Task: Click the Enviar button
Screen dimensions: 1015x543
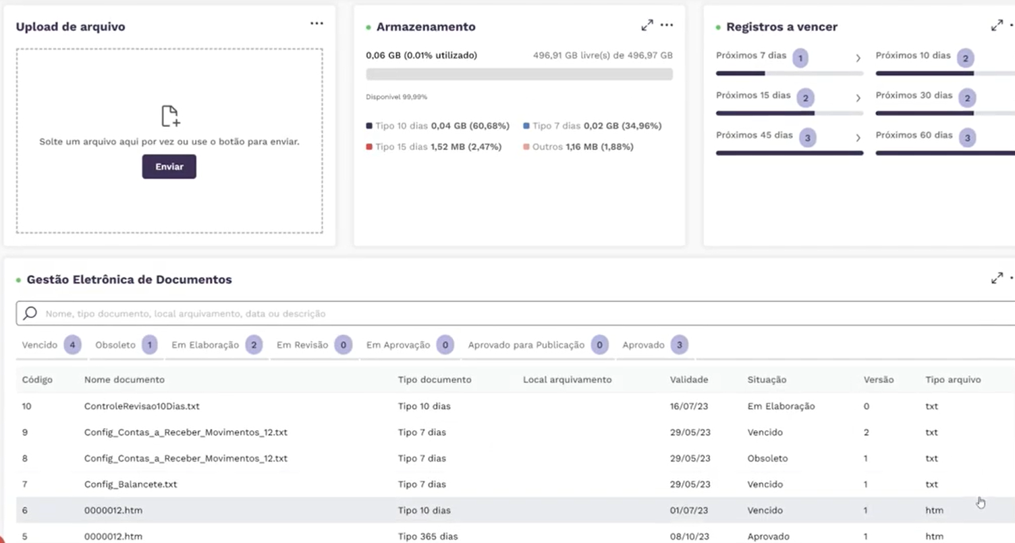Action: 169,167
